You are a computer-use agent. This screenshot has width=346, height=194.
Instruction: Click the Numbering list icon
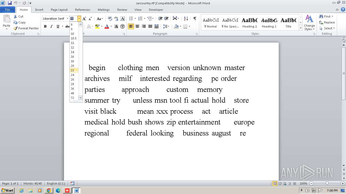[x=140, y=19]
